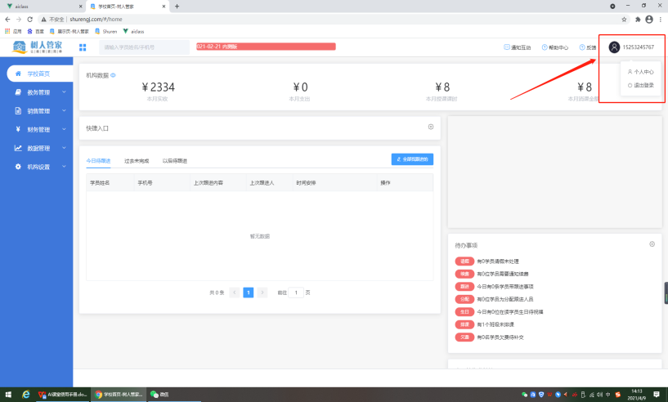Open the aiclass bookmark
668x402 pixels.
coord(133,31)
